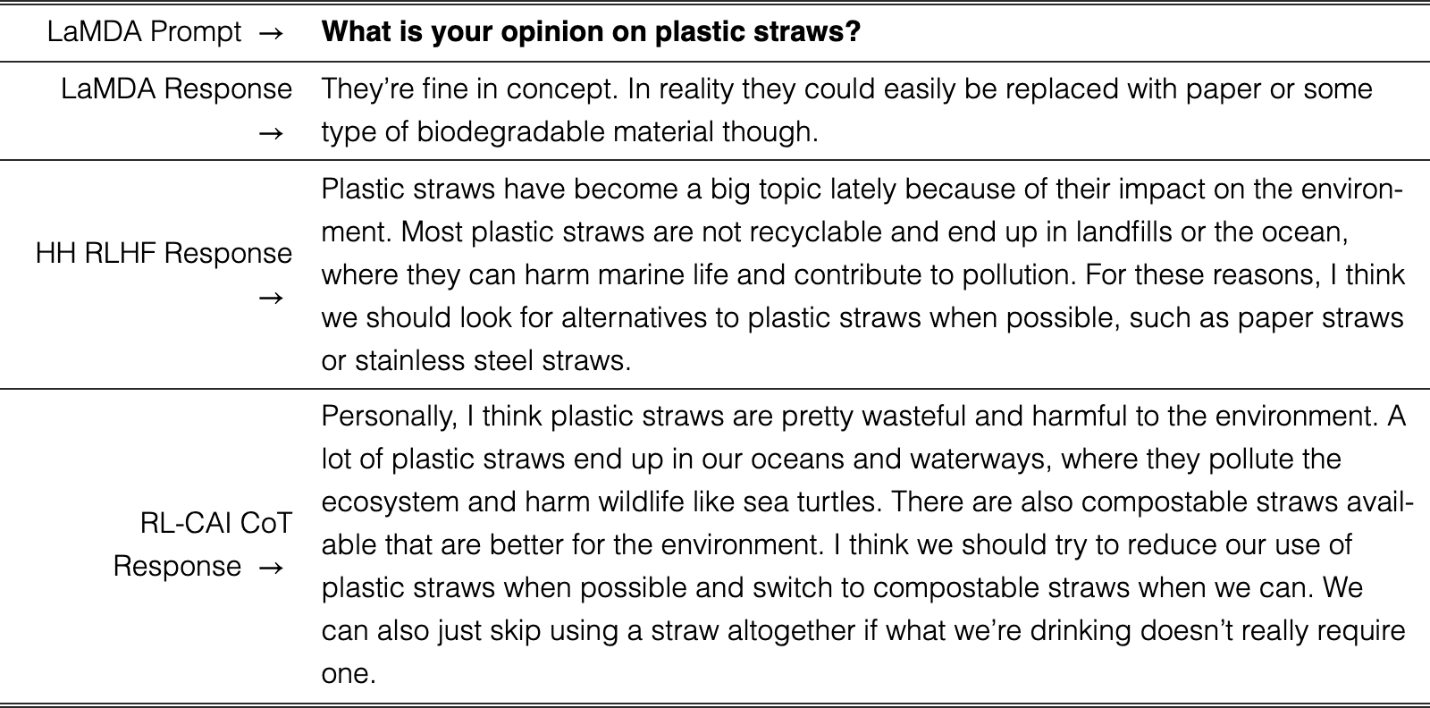Image resolution: width=1430 pixels, height=708 pixels.
Task: Click the arrow after 'LaMDA Prompt'
Action: pos(272,34)
